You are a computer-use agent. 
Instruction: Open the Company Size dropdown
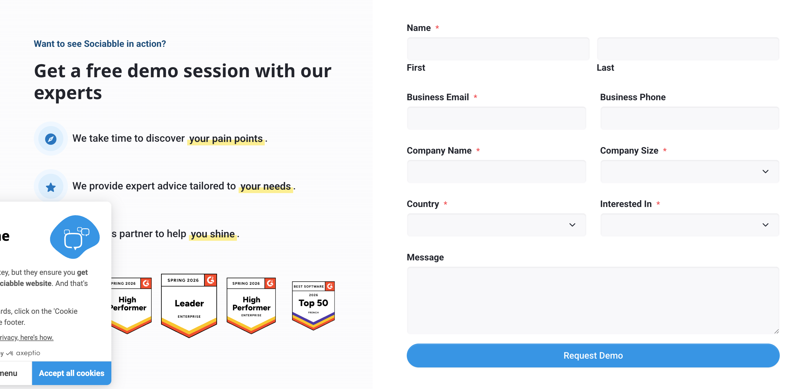click(x=689, y=172)
